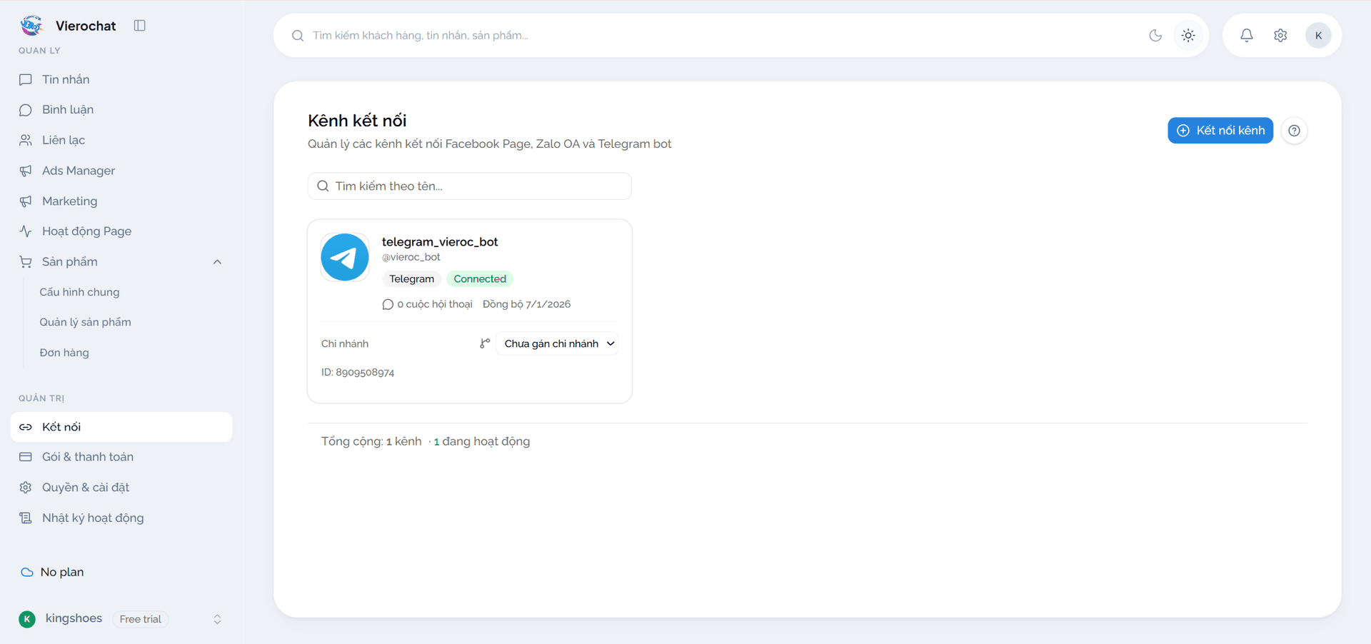The height and width of the screenshot is (644, 1371).
Task: Click the search magnifier icon in top bar
Action: pyautogui.click(x=298, y=36)
